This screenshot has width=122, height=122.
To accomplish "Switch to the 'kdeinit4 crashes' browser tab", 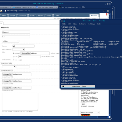I will pos(23,7).
